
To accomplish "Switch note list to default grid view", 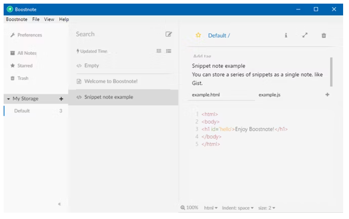I will [159, 51].
